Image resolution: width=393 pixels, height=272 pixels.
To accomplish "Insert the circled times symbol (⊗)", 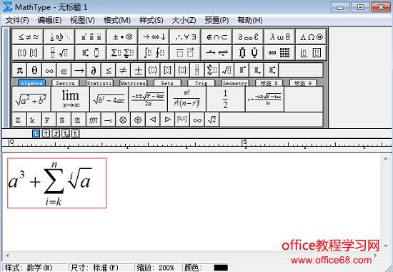I will coord(123,120).
